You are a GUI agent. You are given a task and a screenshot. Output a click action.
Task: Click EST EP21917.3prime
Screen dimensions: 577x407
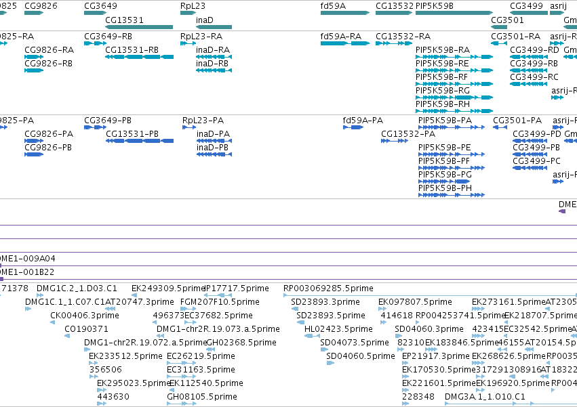405,363
